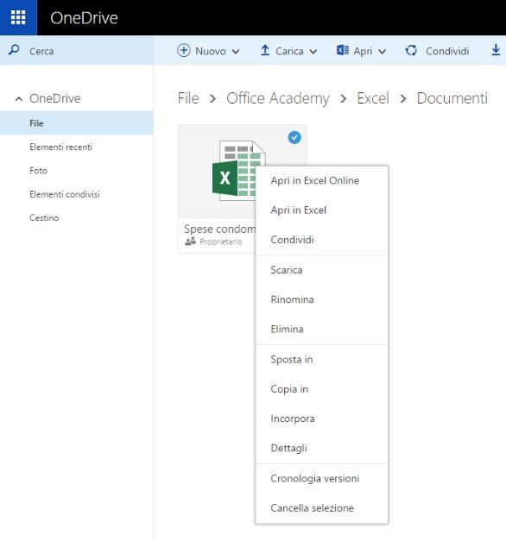The height and width of the screenshot is (541, 506).
Task: Click the Condividi toolbar button label
Action: tap(447, 51)
